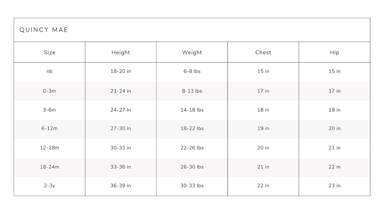Select the 0-3m size cell

click(x=50, y=91)
